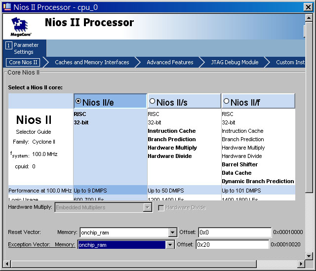The height and width of the screenshot is (271, 316).
Task: Click the 'Data Cache' feature text
Action: (237, 173)
